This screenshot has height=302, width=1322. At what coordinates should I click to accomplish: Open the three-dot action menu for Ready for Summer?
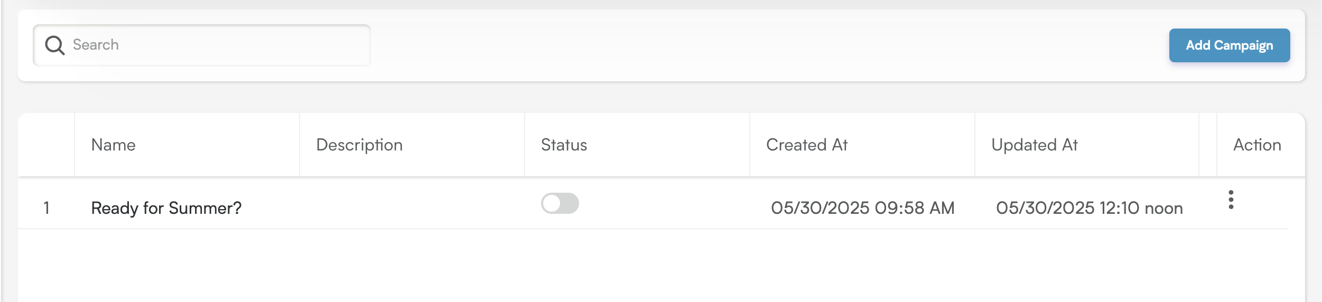(1231, 200)
